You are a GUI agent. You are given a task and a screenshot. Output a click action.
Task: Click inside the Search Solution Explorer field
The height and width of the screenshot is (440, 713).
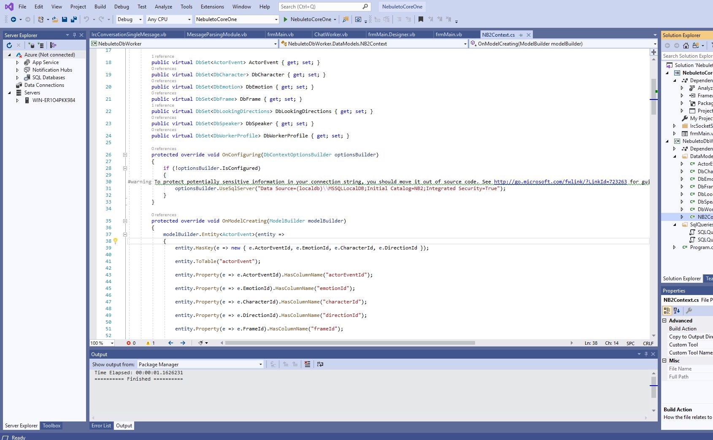click(x=688, y=56)
